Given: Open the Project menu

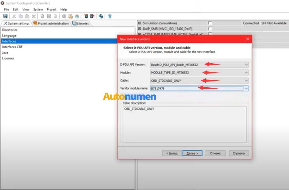Looking at the screenshot, I should point(52,9).
